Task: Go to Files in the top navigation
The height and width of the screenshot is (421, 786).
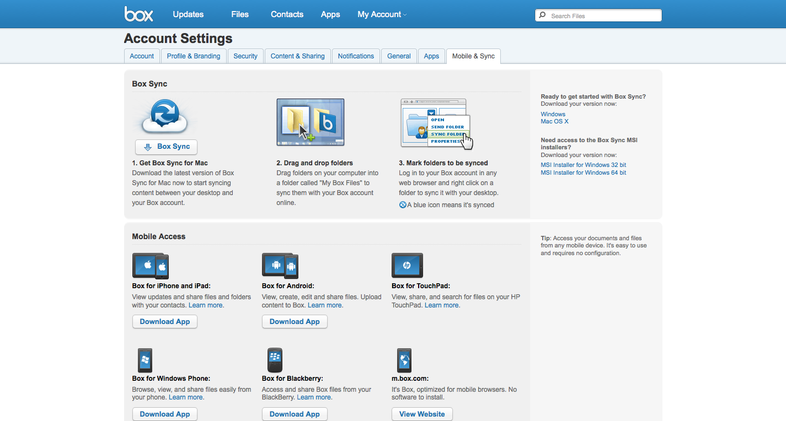Action: click(x=240, y=14)
